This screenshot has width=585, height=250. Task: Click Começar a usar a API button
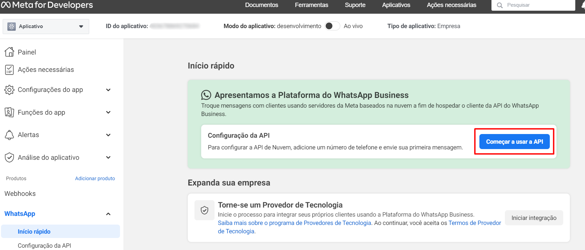pos(514,142)
